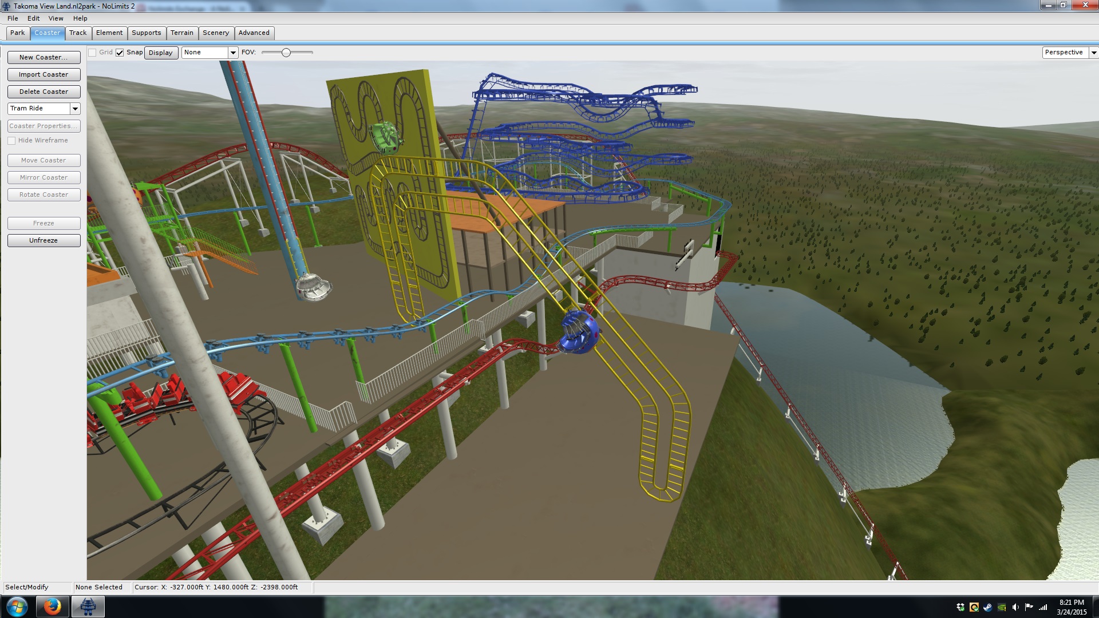Tick the Hide Wireframe checkbox
Screen dimensions: 1099x618
coord(11,141)
